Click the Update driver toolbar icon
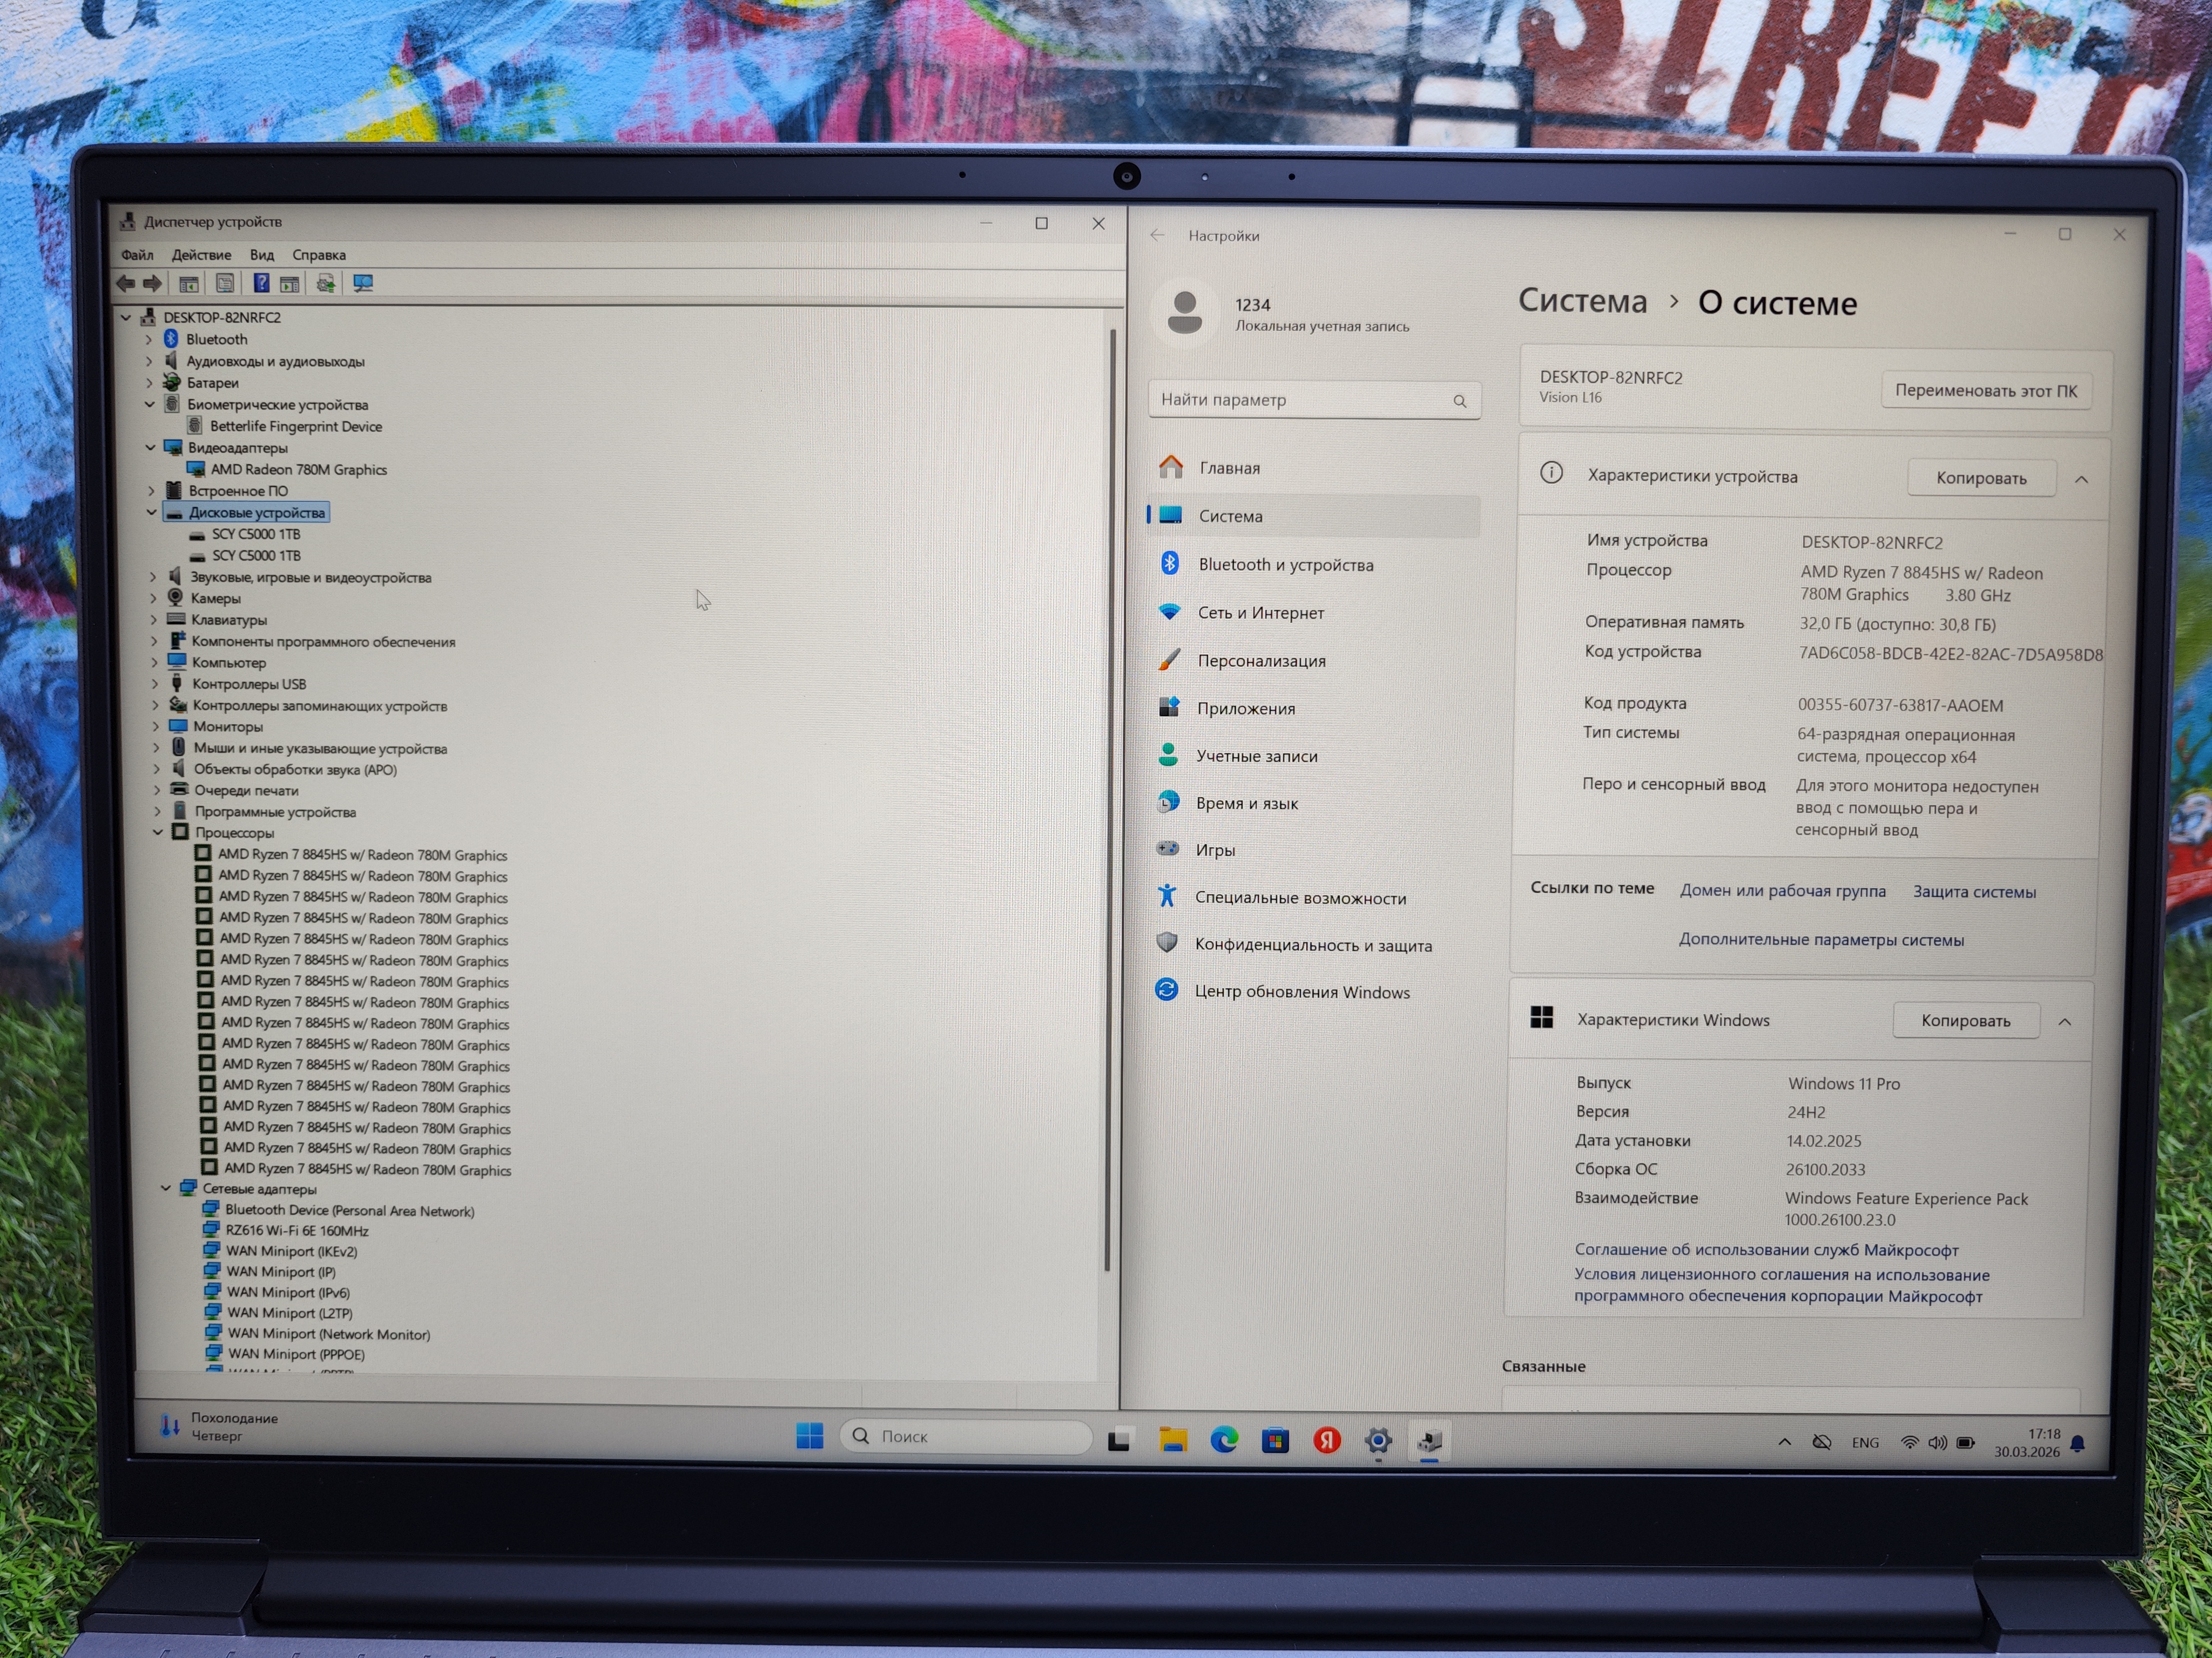This screenshot has height=1658, width=2212. pos(326,283)
